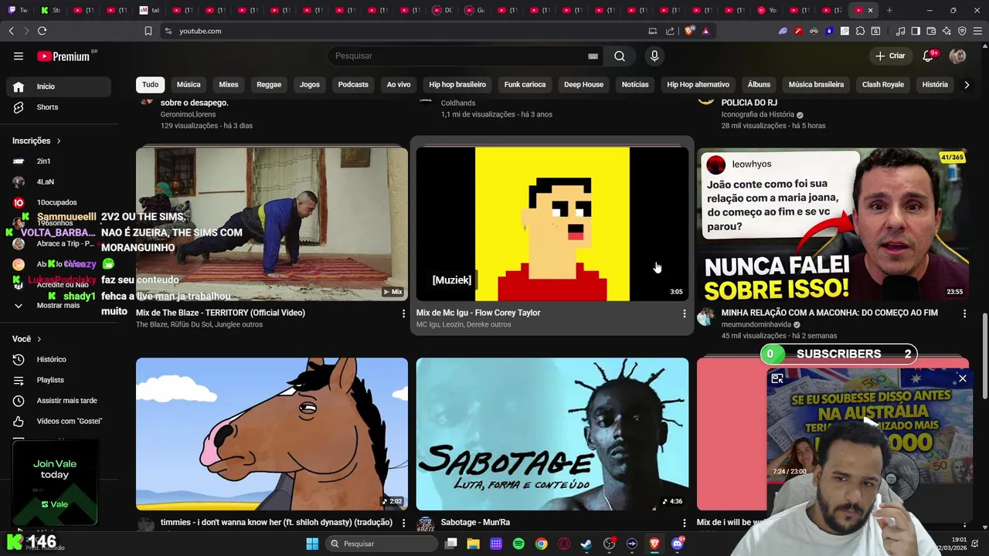The width and height of the screenshot is (989, 556).
Task: Reload the page in the browser
Action: tap(42, 31)
